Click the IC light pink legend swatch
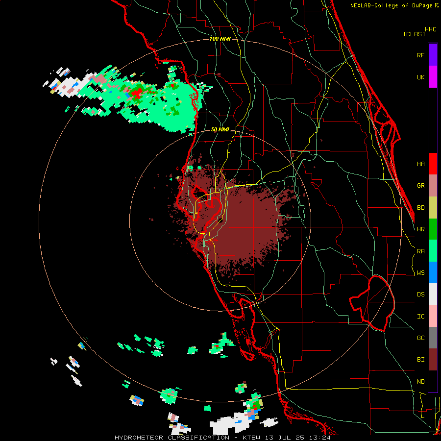The image size is (441, 441). 433,316
